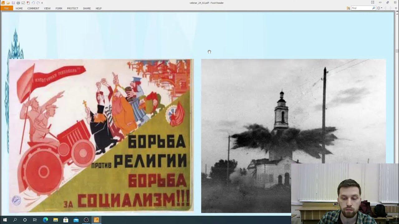Click the magnifier icon in Find box
The height and width of the screenshot is (224, 399).
[374, 8]
